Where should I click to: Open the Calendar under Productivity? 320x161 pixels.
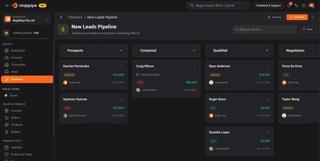[17, 147]
